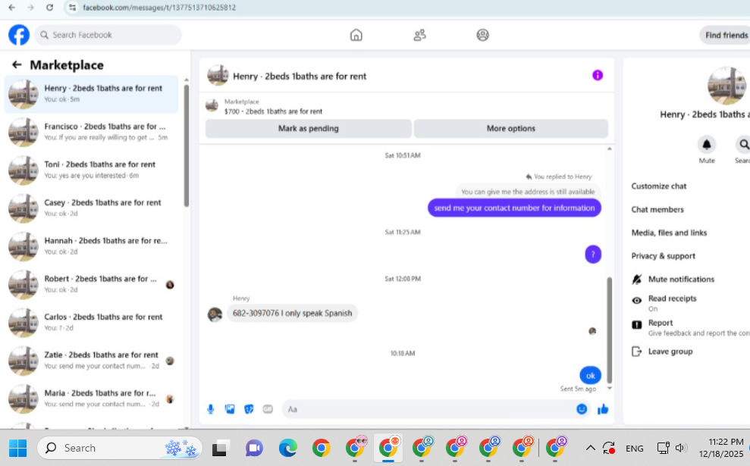Click Report option in chat details
The image size is (750, 466).
[x=689, y=327]
